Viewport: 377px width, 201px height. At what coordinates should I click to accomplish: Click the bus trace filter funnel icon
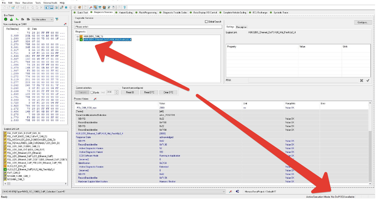(57, 19)
